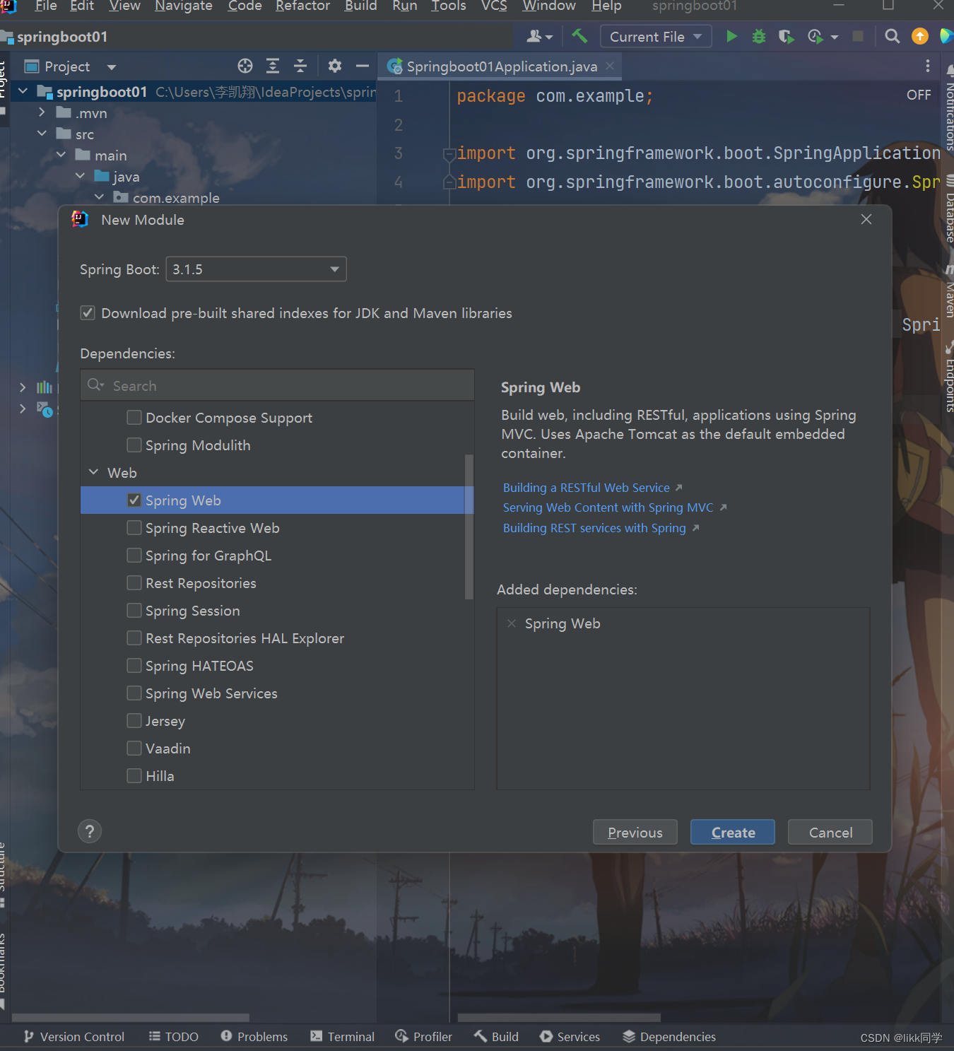Viewport: 954px width, 1051px height.
Task: Open the user account icon menu
Action: click(x=539, y=36)
